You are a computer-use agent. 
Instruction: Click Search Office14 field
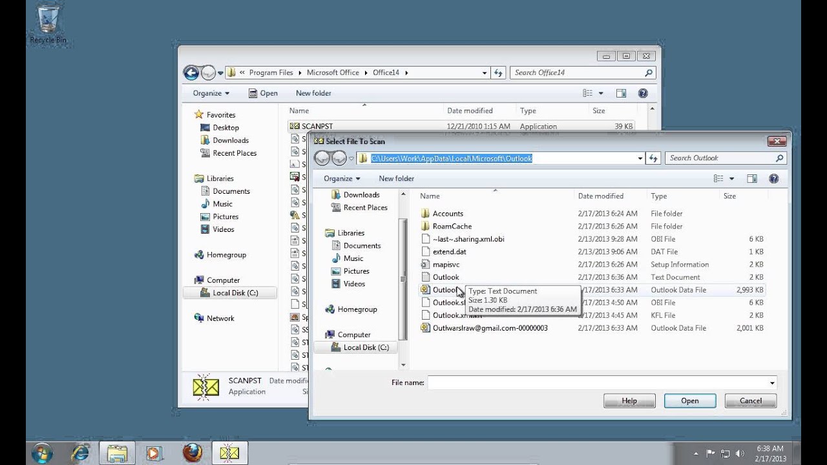coord(583,72)
